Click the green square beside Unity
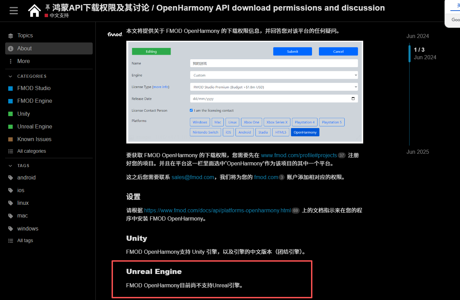The height and width of the screenshot is (300, 460). (10, 114)
